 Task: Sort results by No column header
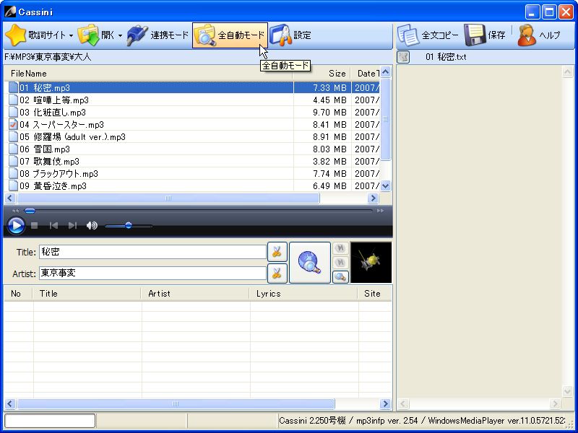pos(18,294)
